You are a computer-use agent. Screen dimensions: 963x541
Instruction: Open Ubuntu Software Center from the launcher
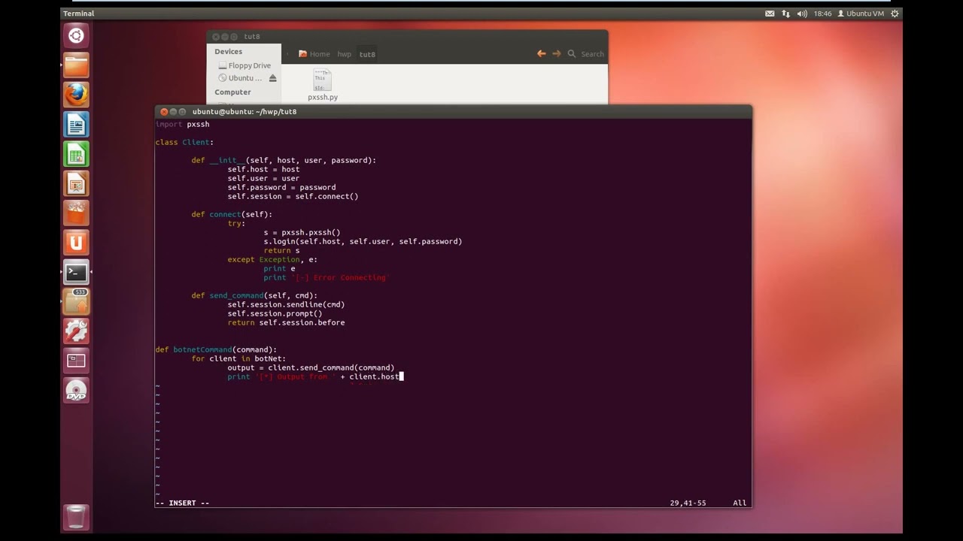click(76, 213)
